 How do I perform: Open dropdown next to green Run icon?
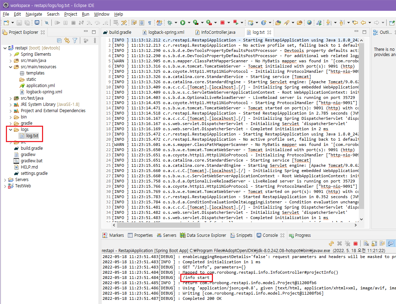(x=189, y=23)
